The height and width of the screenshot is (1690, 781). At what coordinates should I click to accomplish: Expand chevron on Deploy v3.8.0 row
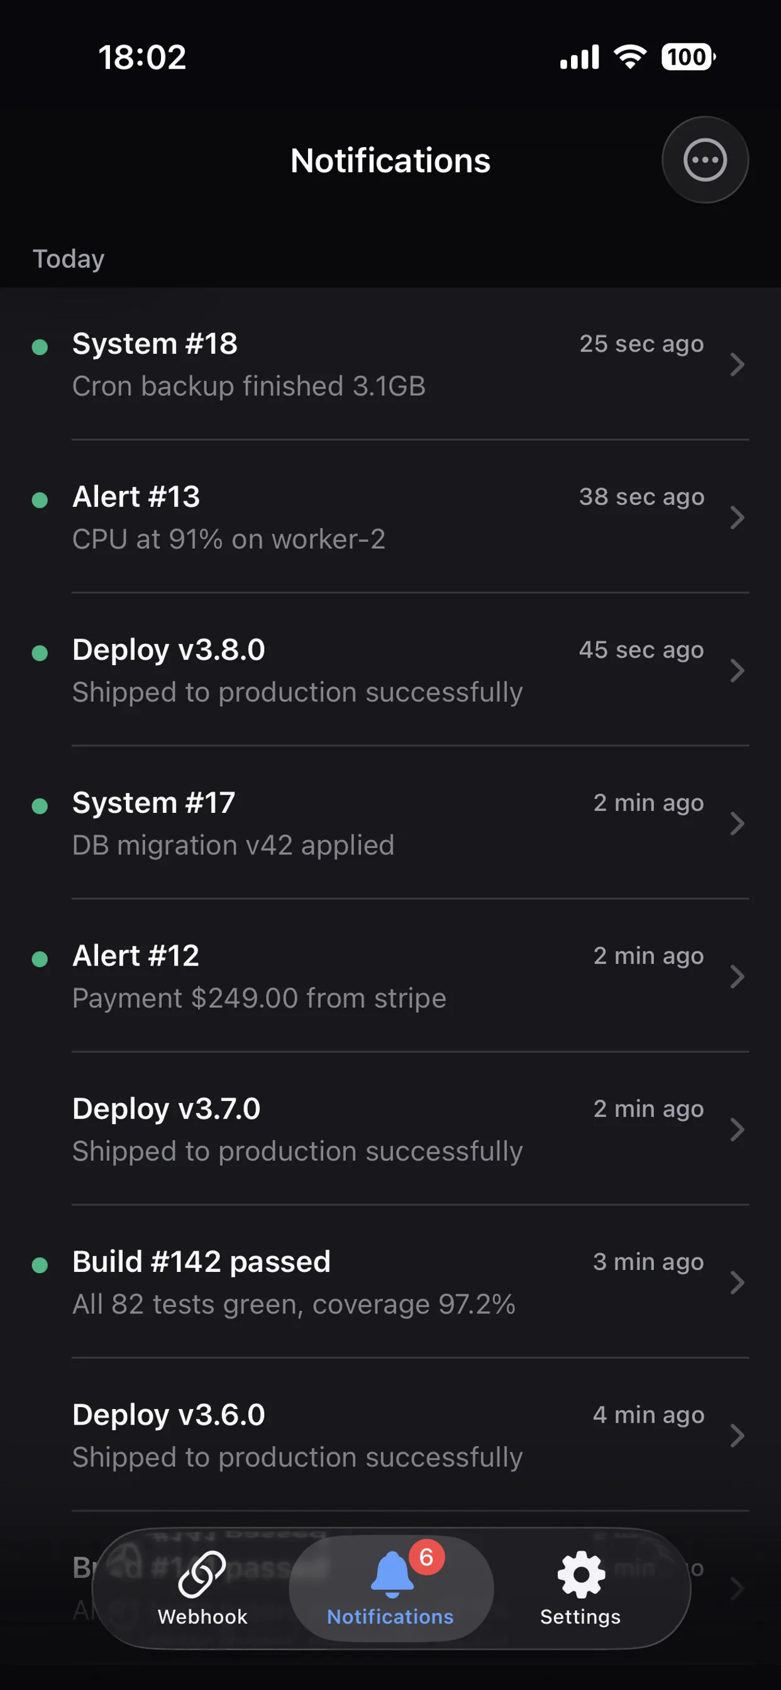[x=736, y=670]
